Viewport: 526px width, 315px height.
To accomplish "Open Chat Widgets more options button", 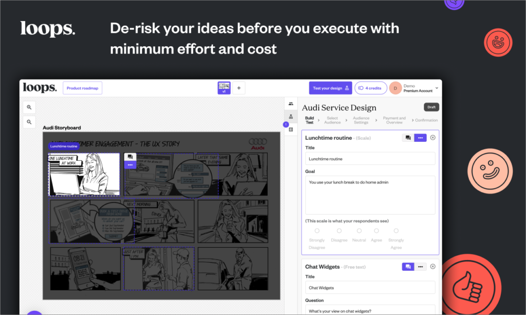I will coord(421,267).
